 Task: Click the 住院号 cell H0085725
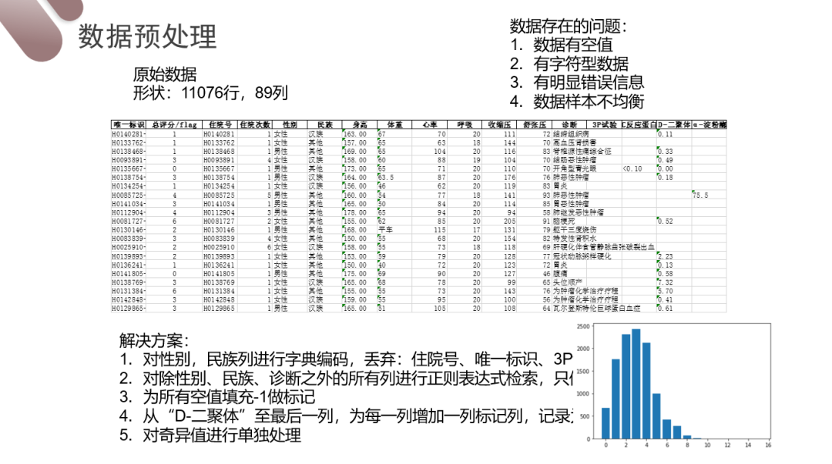(x=219, y=195)
